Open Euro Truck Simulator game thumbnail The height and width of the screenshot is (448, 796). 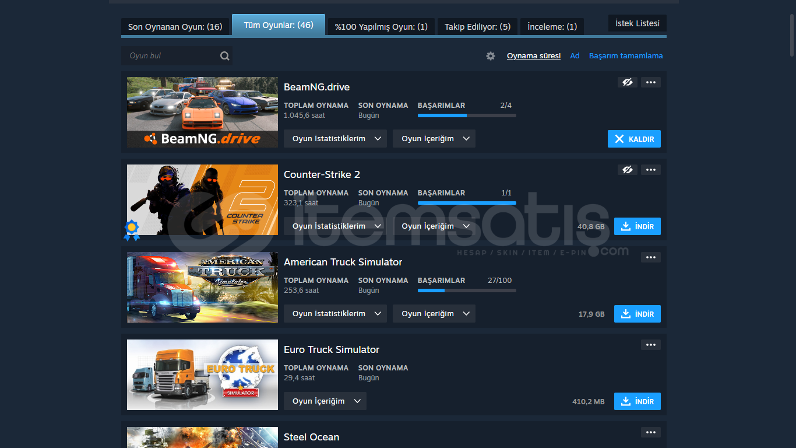202,374
